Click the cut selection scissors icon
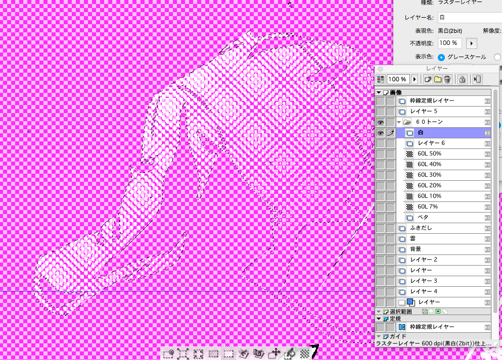The image size is (502, 360). click(x=244, y=353)
